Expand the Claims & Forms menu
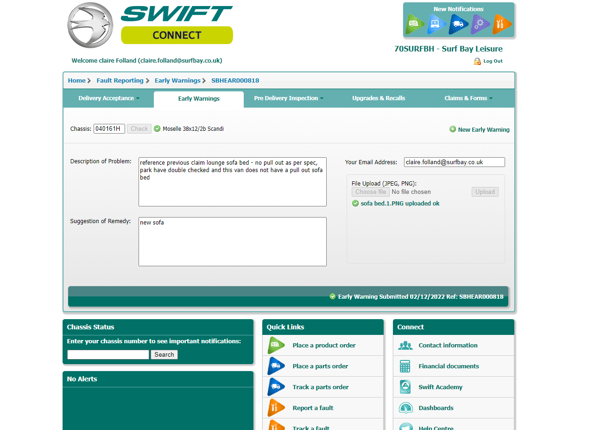The width and height of the screenshot is (601, 430). [x=468, y=98]
